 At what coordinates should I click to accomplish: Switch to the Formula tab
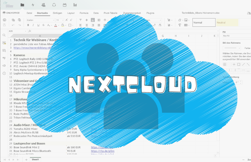(84, 13)
